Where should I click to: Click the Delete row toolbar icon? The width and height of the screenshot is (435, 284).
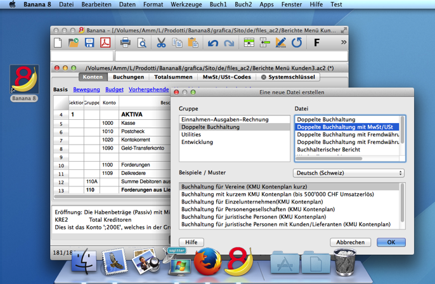[265, 42]
